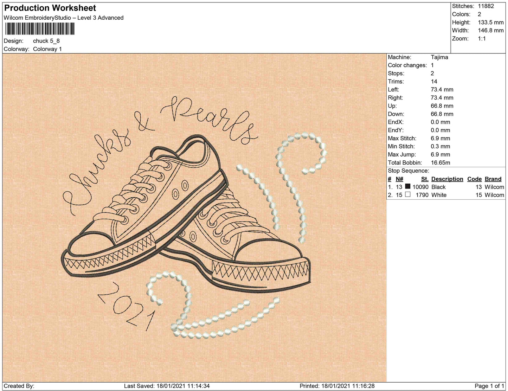
Task: Click the Total Bobbin 16.65m value
Action: point(440,162)
